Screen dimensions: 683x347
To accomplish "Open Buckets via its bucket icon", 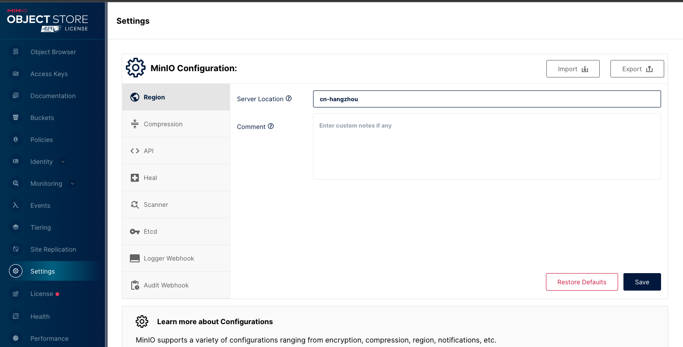I will coord(16,118).
